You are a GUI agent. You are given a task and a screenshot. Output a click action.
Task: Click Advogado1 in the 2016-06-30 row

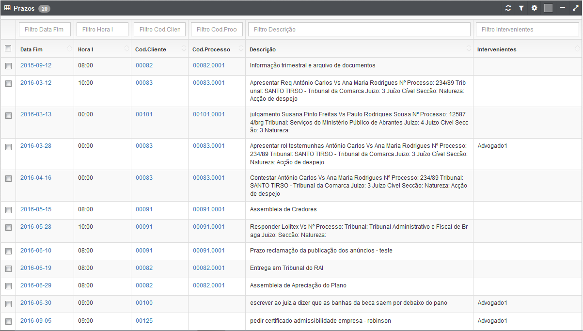(x=492, y=303)
